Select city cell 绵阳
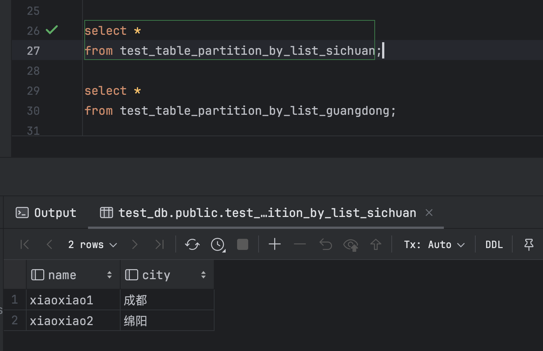 click(167, 321)
